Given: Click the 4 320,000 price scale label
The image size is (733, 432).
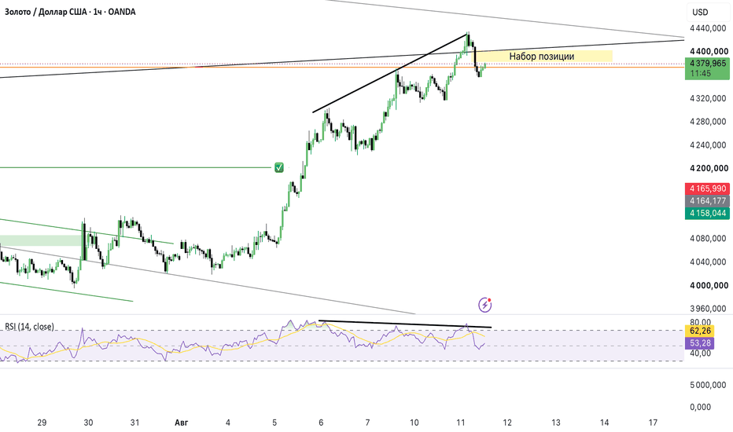Looking at the screenshot, I should click(708, 98).
